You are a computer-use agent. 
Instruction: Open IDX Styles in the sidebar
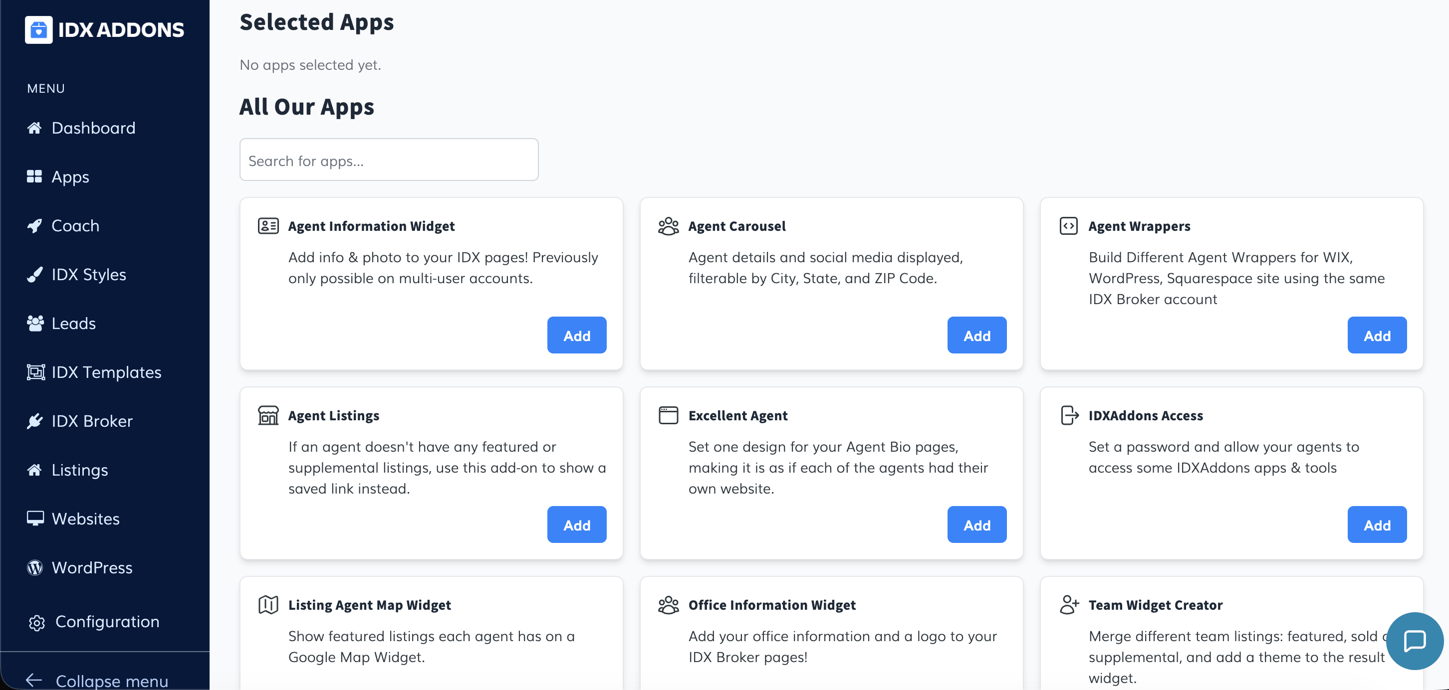coord(89,275)
